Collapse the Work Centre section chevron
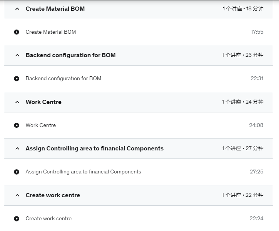Image resolution: width=279 pixels, height=231 pixels. [17, 102]
